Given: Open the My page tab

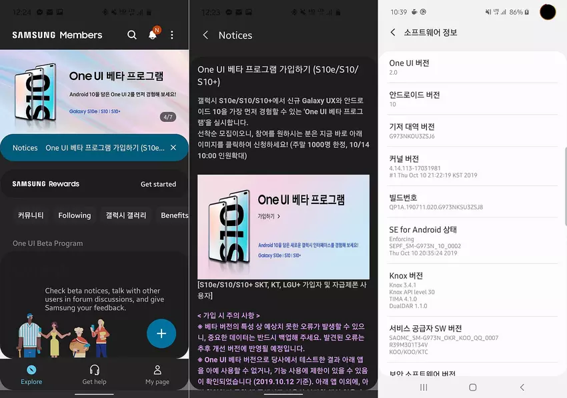Looking at the screenshot, I should pyautogui.click(x=157, y=374).
